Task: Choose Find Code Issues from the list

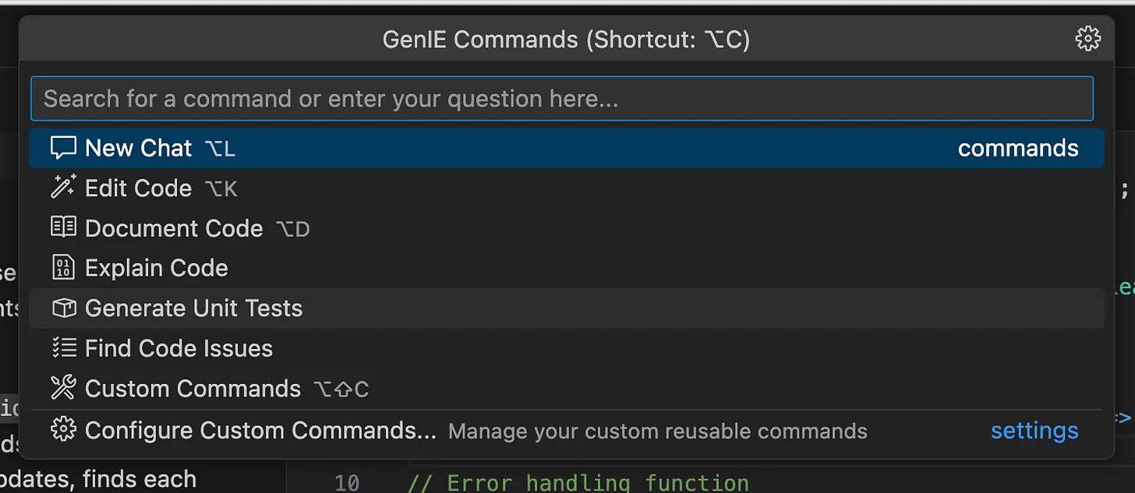Action: [179, 348]
